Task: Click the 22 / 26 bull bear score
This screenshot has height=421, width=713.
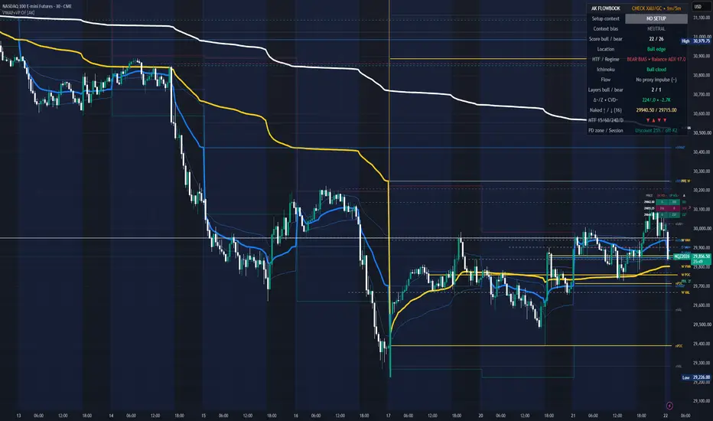Action: click(x=656, y=39)
